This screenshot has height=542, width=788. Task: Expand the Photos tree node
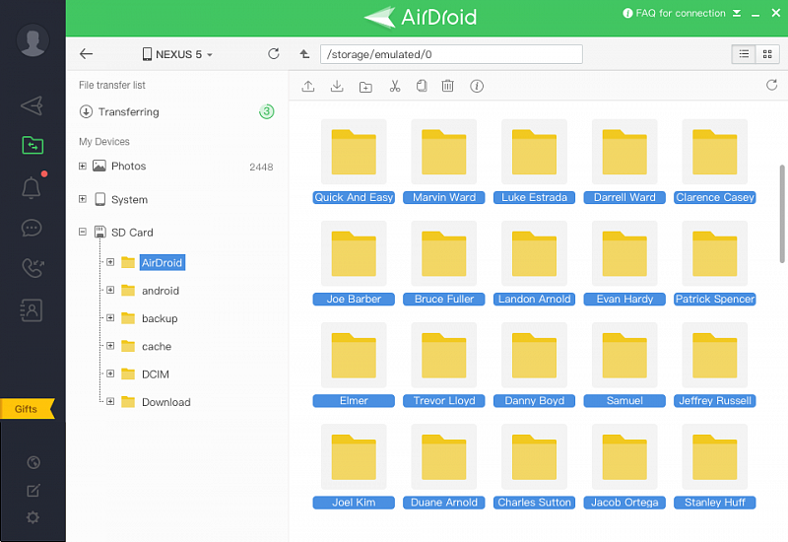(83, 167)
